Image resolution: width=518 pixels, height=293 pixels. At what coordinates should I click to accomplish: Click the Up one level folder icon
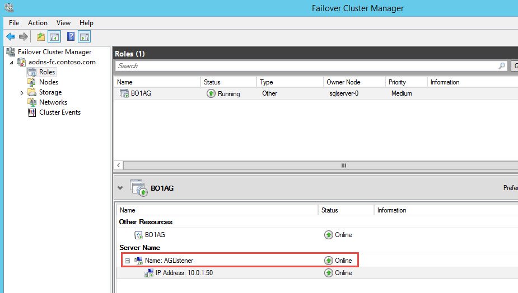[x=41, y=37]
